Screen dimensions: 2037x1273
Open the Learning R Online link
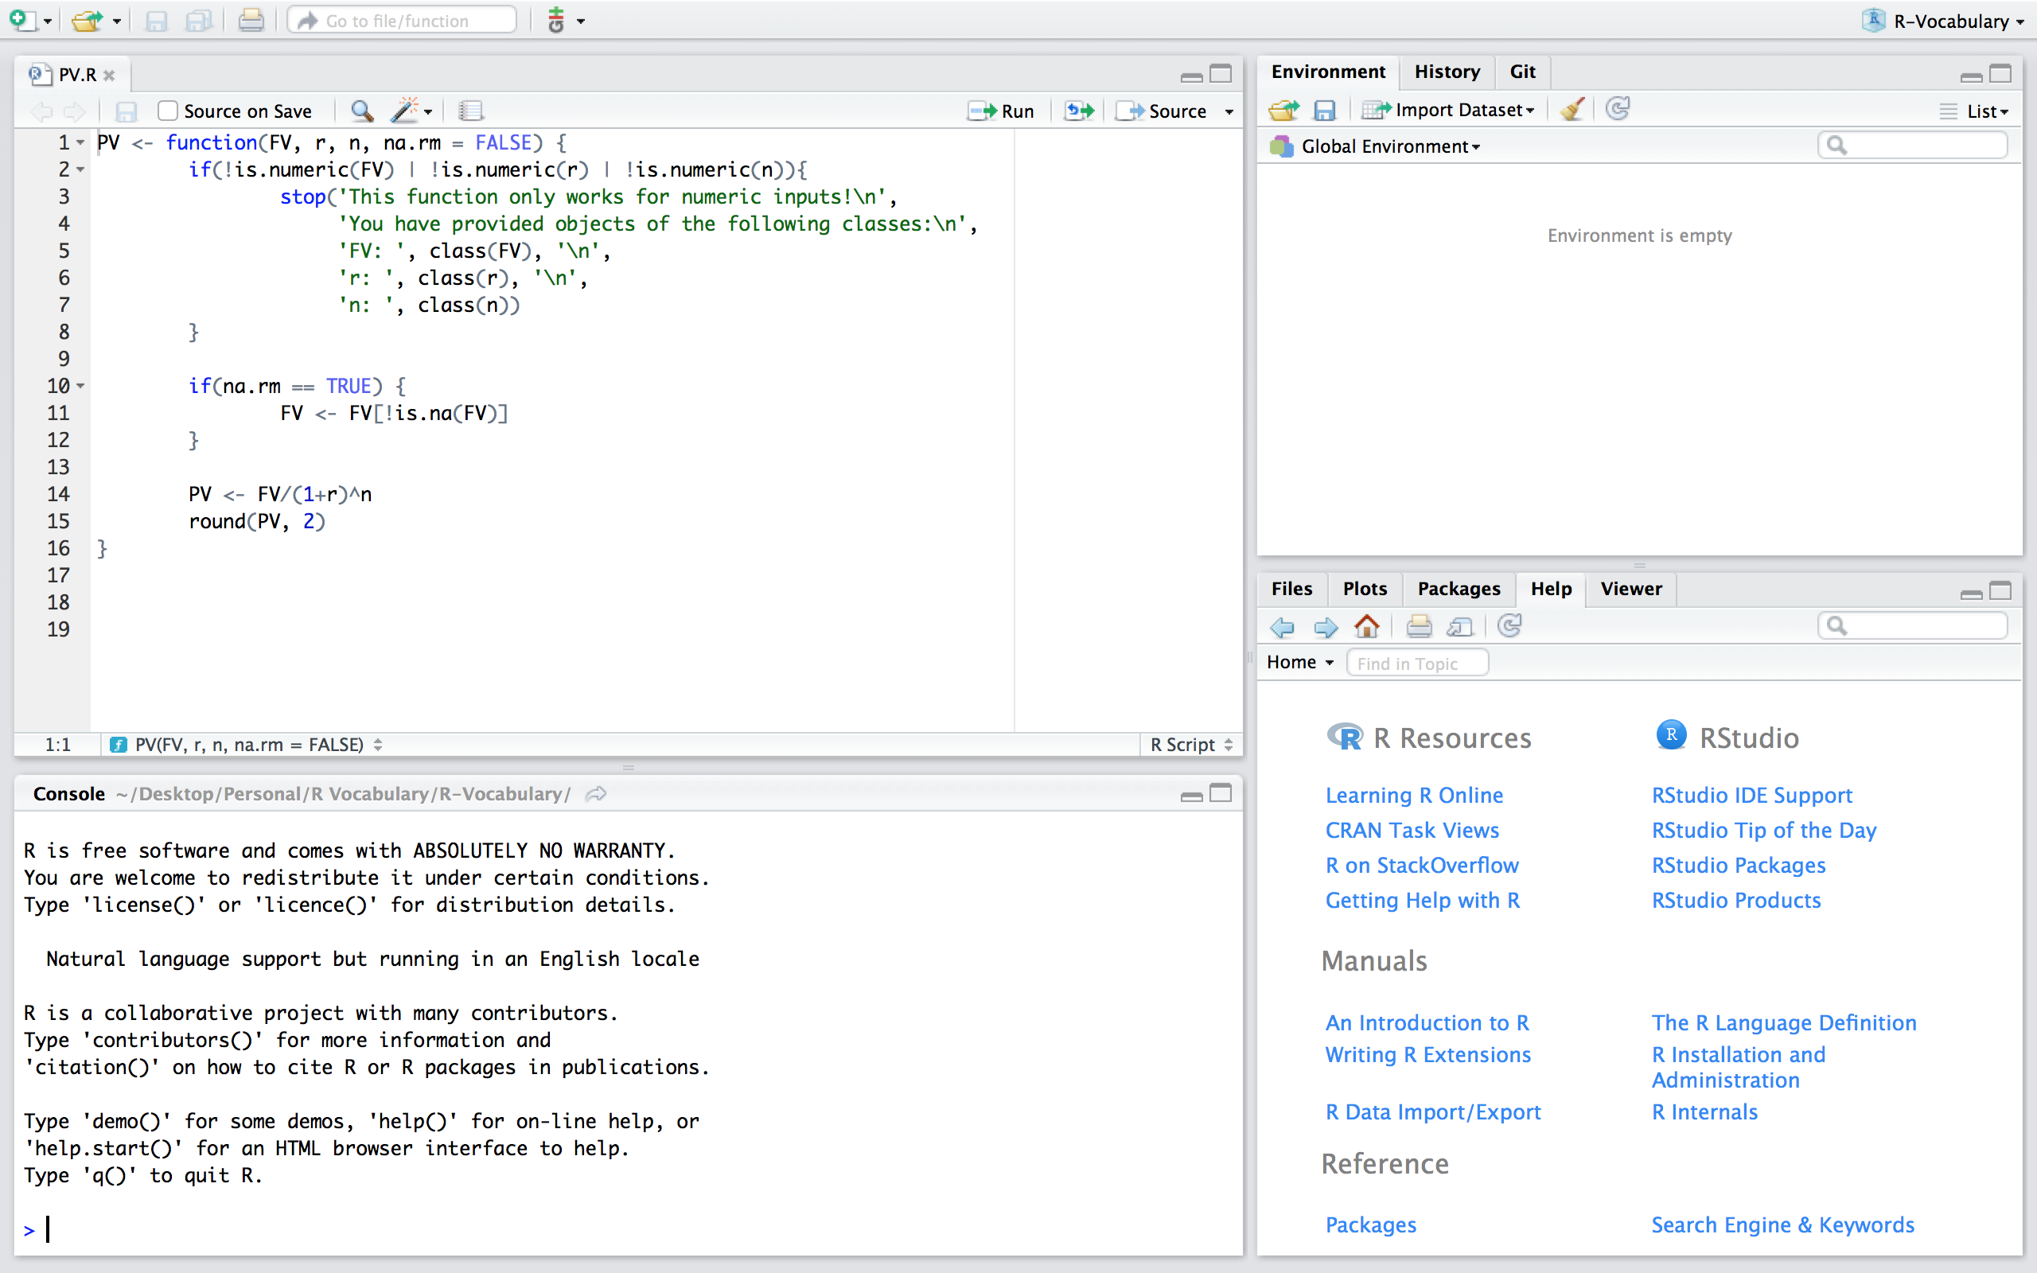[x=1414, y=795]
